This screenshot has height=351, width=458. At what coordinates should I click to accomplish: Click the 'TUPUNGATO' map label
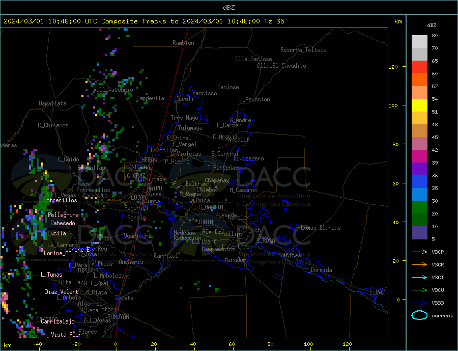click(91, 271)
